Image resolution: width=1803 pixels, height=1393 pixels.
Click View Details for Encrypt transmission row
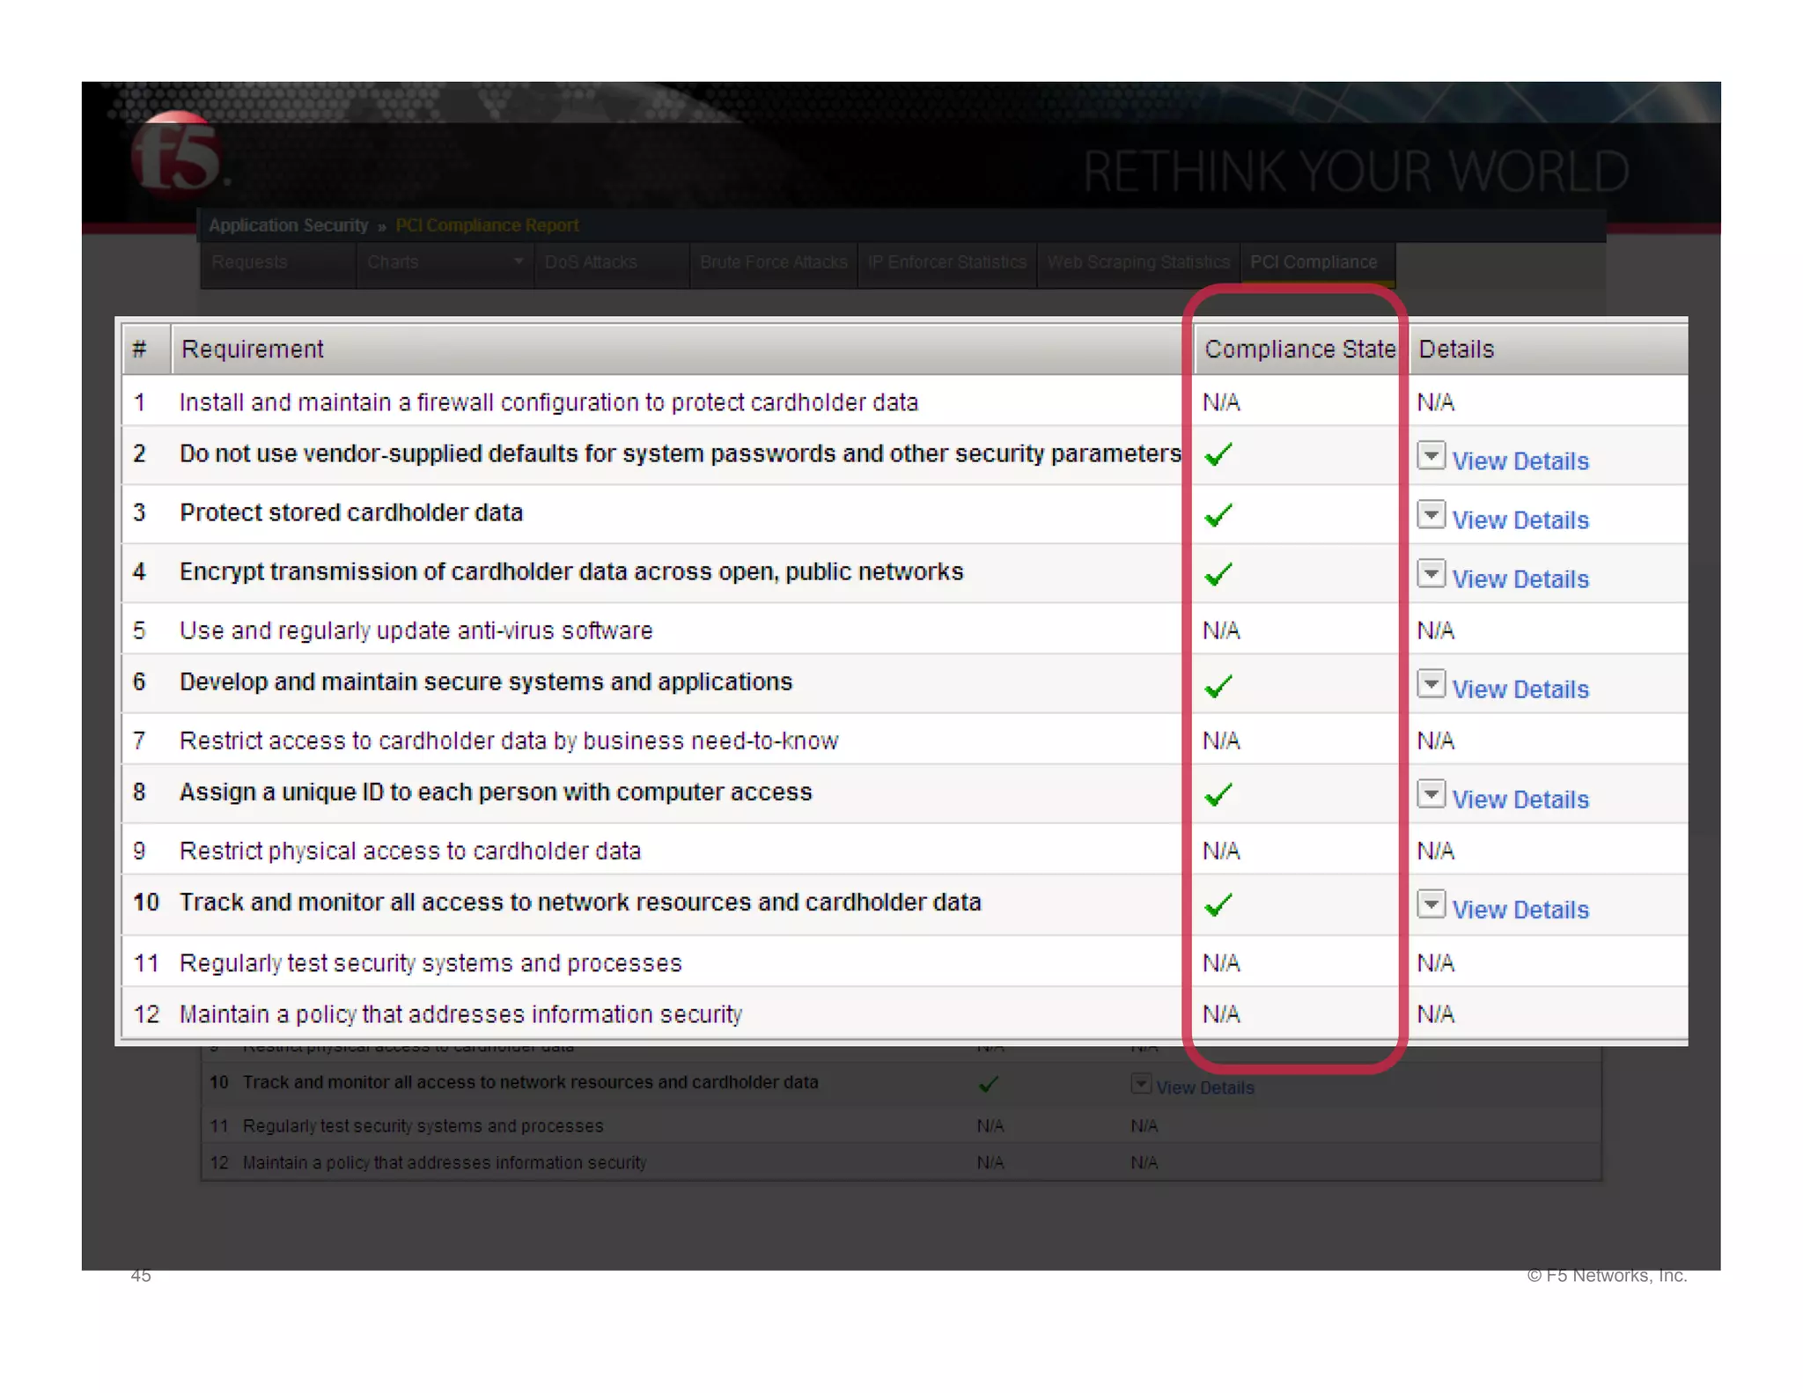point(1520,579)
